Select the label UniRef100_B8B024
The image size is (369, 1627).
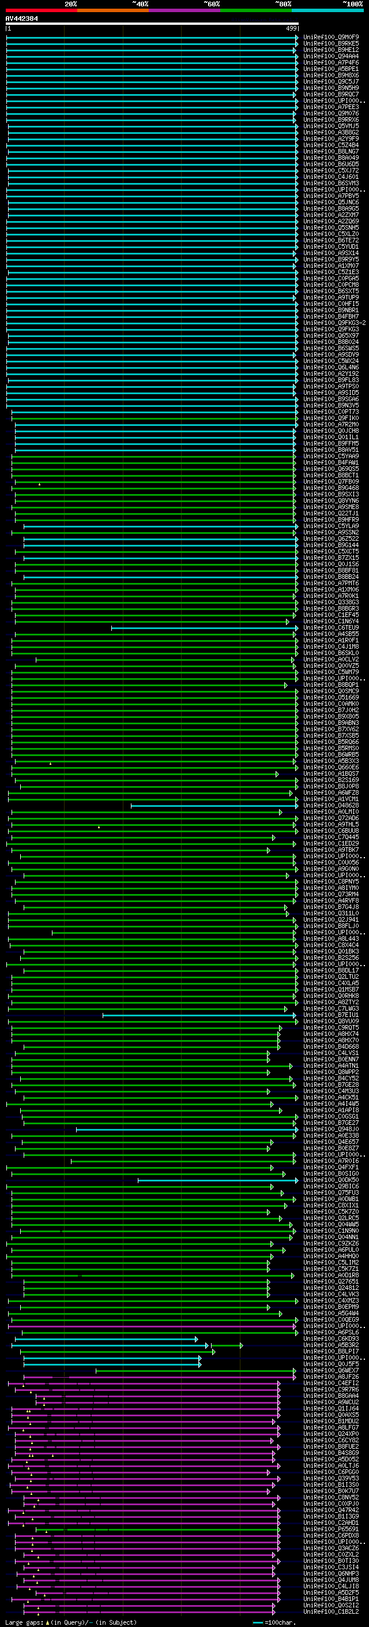pyautogui.click(x=331, y=342)
